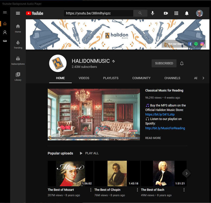211x203 pixels.
Task: Open the app's outer hamburger menu
Action: 5,12
